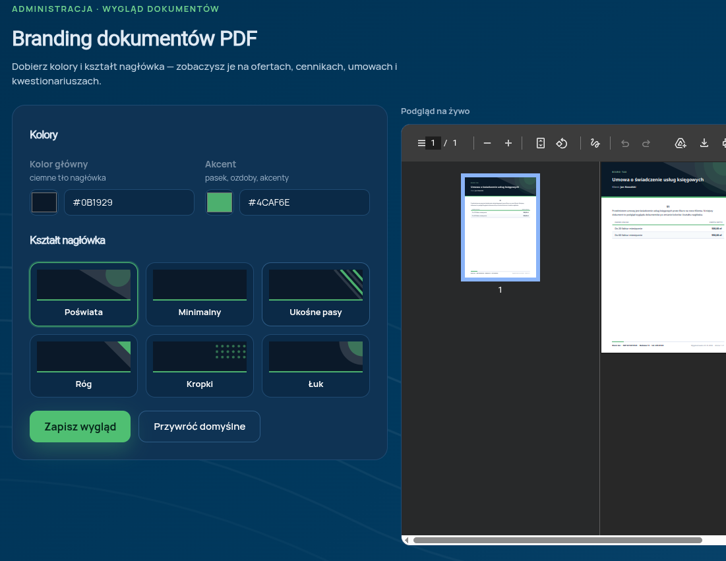Redo annotation in viewer
The height and width of the screenshot is (561, 726).
tap(646, 143)
